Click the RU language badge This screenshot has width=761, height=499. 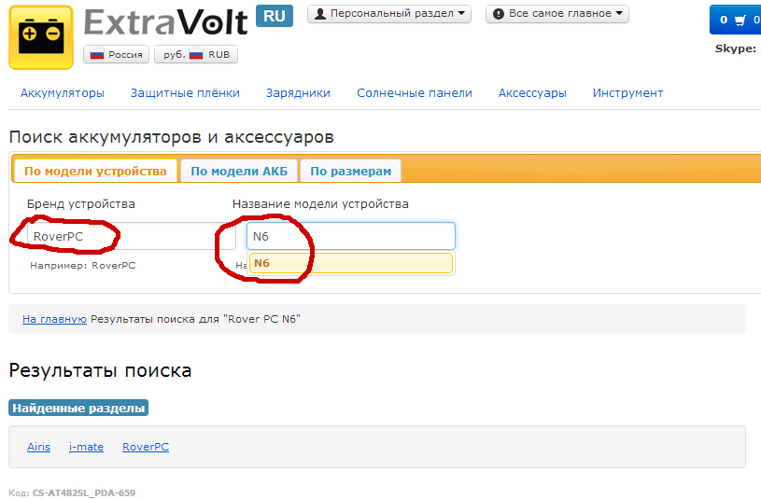click(275, 16)
